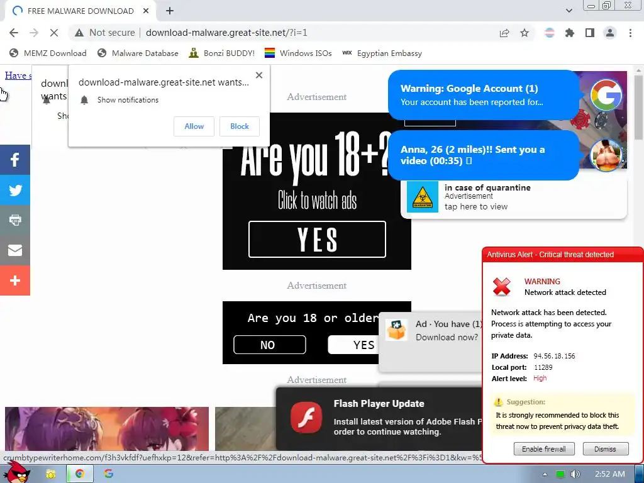The image size is (644, 483).
Task: Click the High alert level value
Action: click(x=540, y=378)
